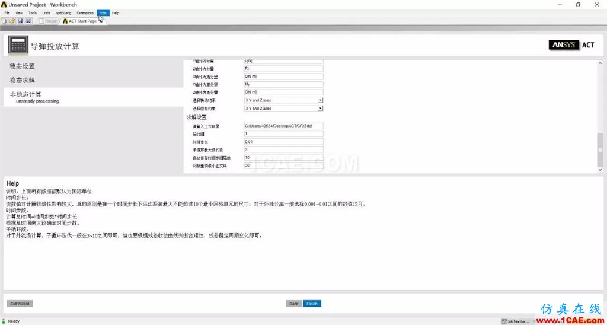Click the New project toolbar icon
The image size is (607, 325).
coord(4,21)
